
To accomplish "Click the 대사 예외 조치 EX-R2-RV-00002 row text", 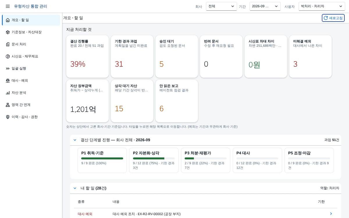I will (147, 214).
